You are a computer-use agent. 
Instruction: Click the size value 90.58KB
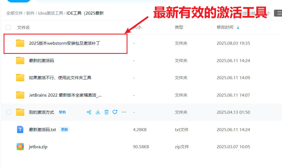(141, 147)
